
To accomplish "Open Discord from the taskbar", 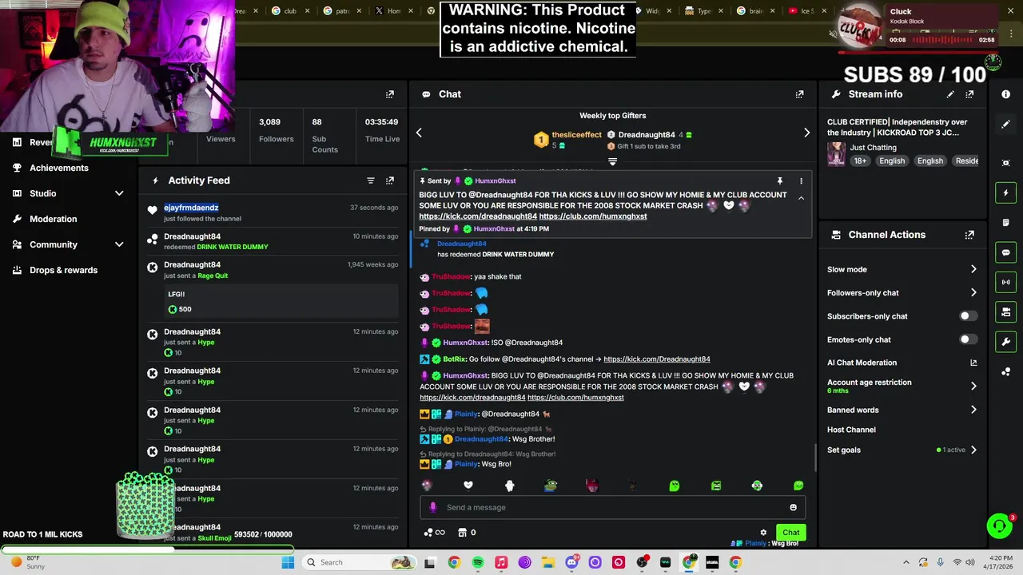I will click(571, 562).
